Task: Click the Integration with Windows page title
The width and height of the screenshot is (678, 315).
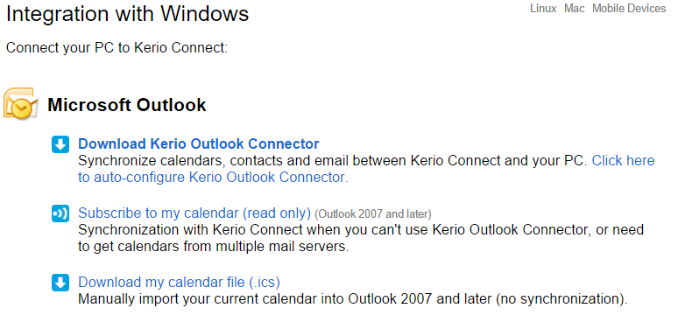Action: (128, 13)
